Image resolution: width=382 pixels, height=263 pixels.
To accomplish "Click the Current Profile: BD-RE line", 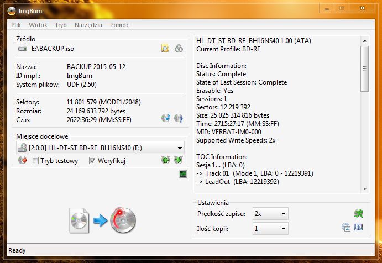I will point(228,49).
